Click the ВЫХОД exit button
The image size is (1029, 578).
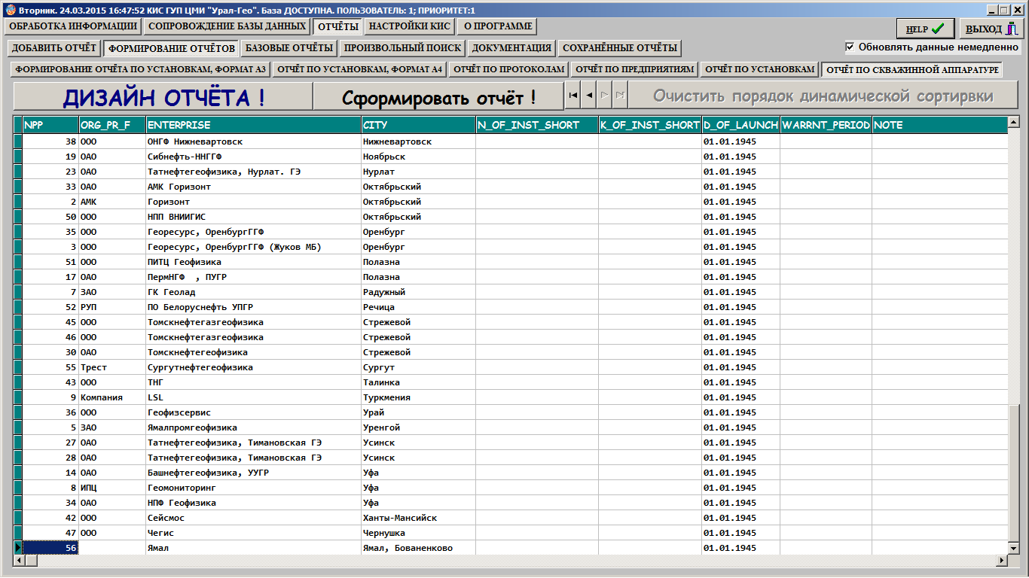(x=992, y=29)
